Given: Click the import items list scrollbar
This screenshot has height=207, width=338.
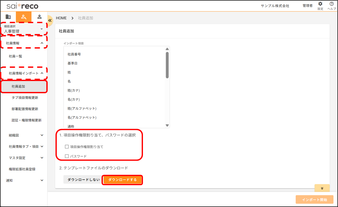Looking at the screenshot, I should point(167,65).
